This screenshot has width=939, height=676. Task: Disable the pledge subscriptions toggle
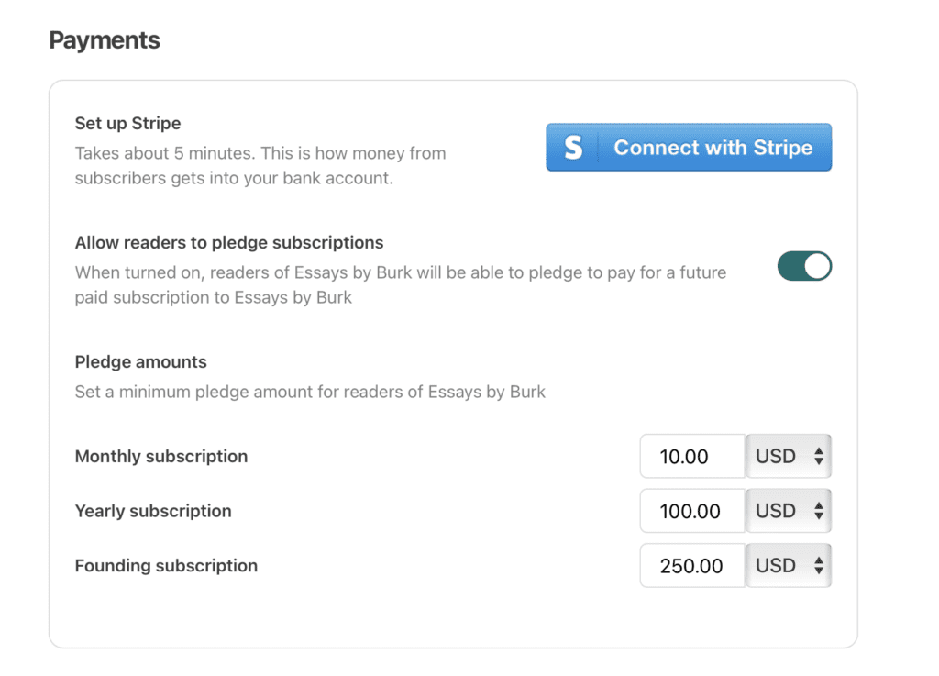804,266
